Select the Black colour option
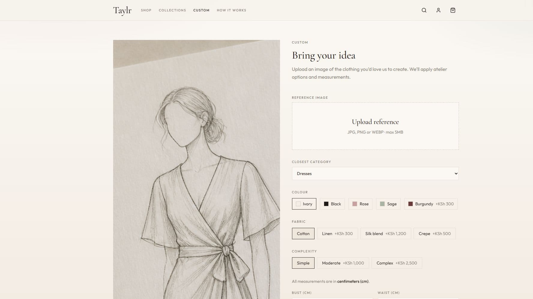 click(332, 204)
